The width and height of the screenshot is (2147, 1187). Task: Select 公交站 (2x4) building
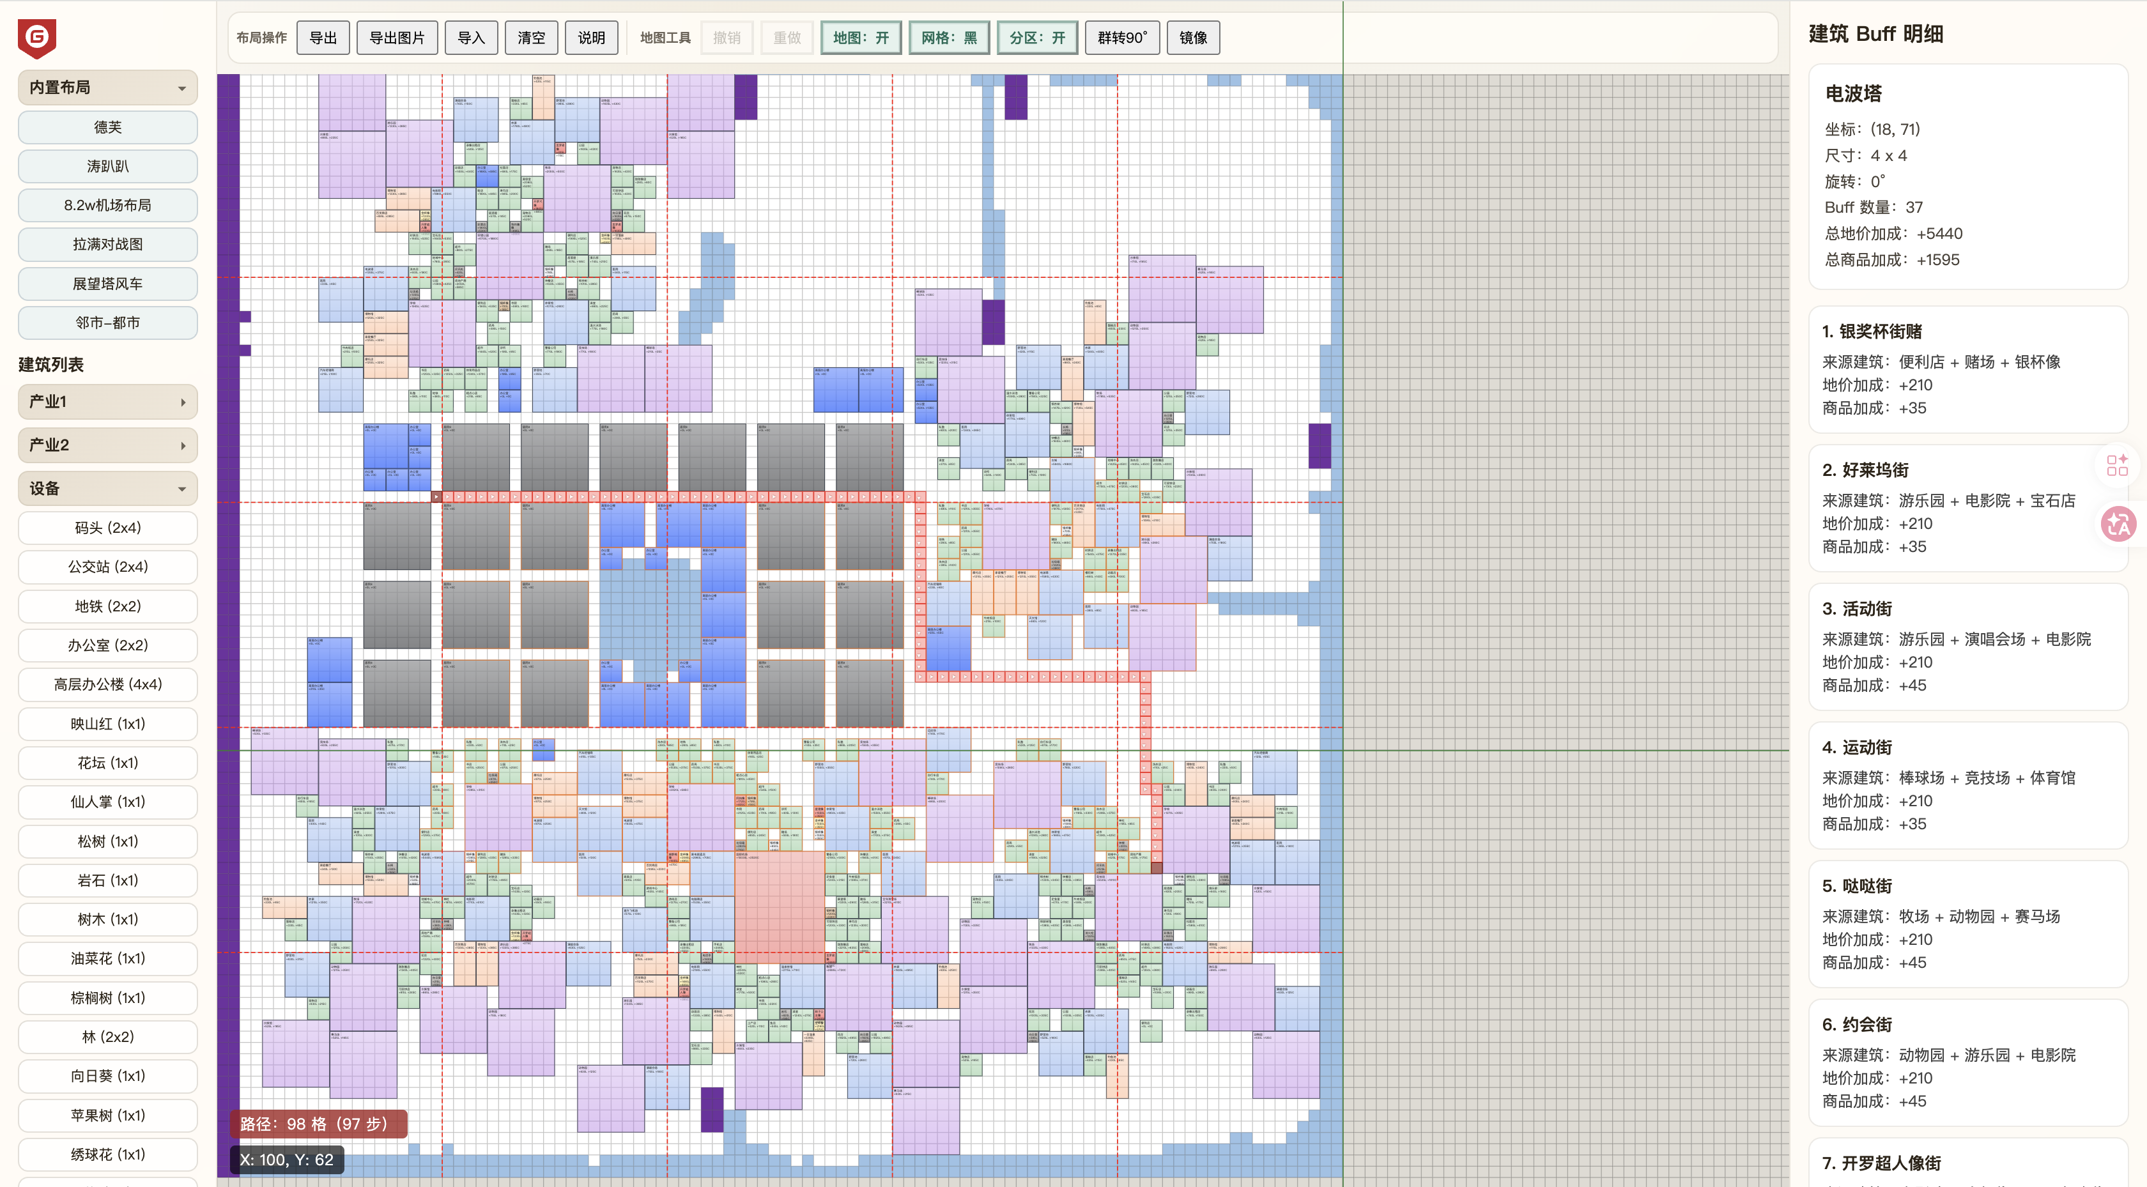tap(107, 567)
